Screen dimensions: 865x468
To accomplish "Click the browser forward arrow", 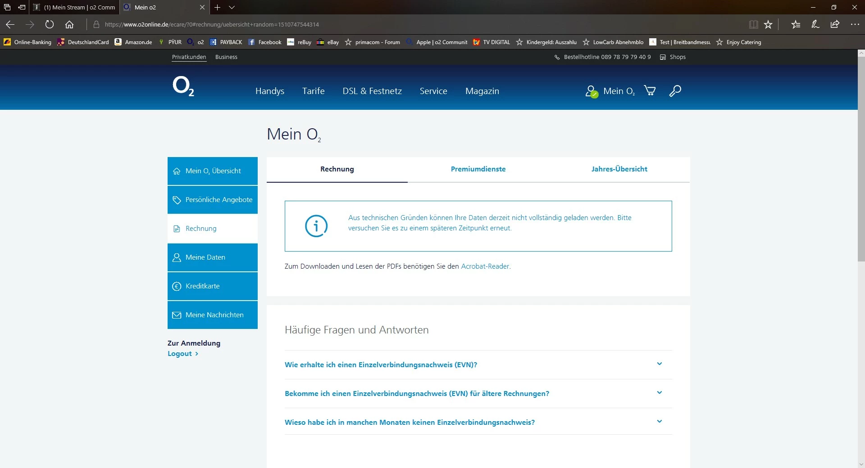I will click(x=30, y=24).
